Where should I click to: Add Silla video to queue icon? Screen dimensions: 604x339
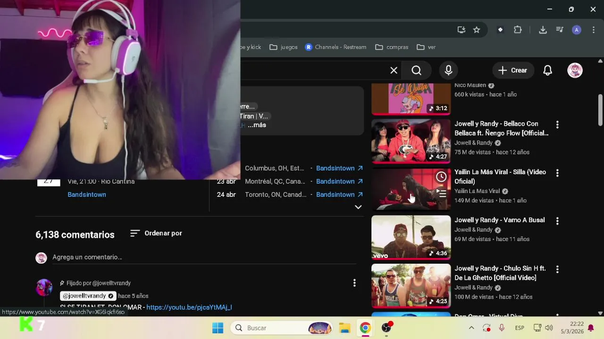click(x=441, y=193)
